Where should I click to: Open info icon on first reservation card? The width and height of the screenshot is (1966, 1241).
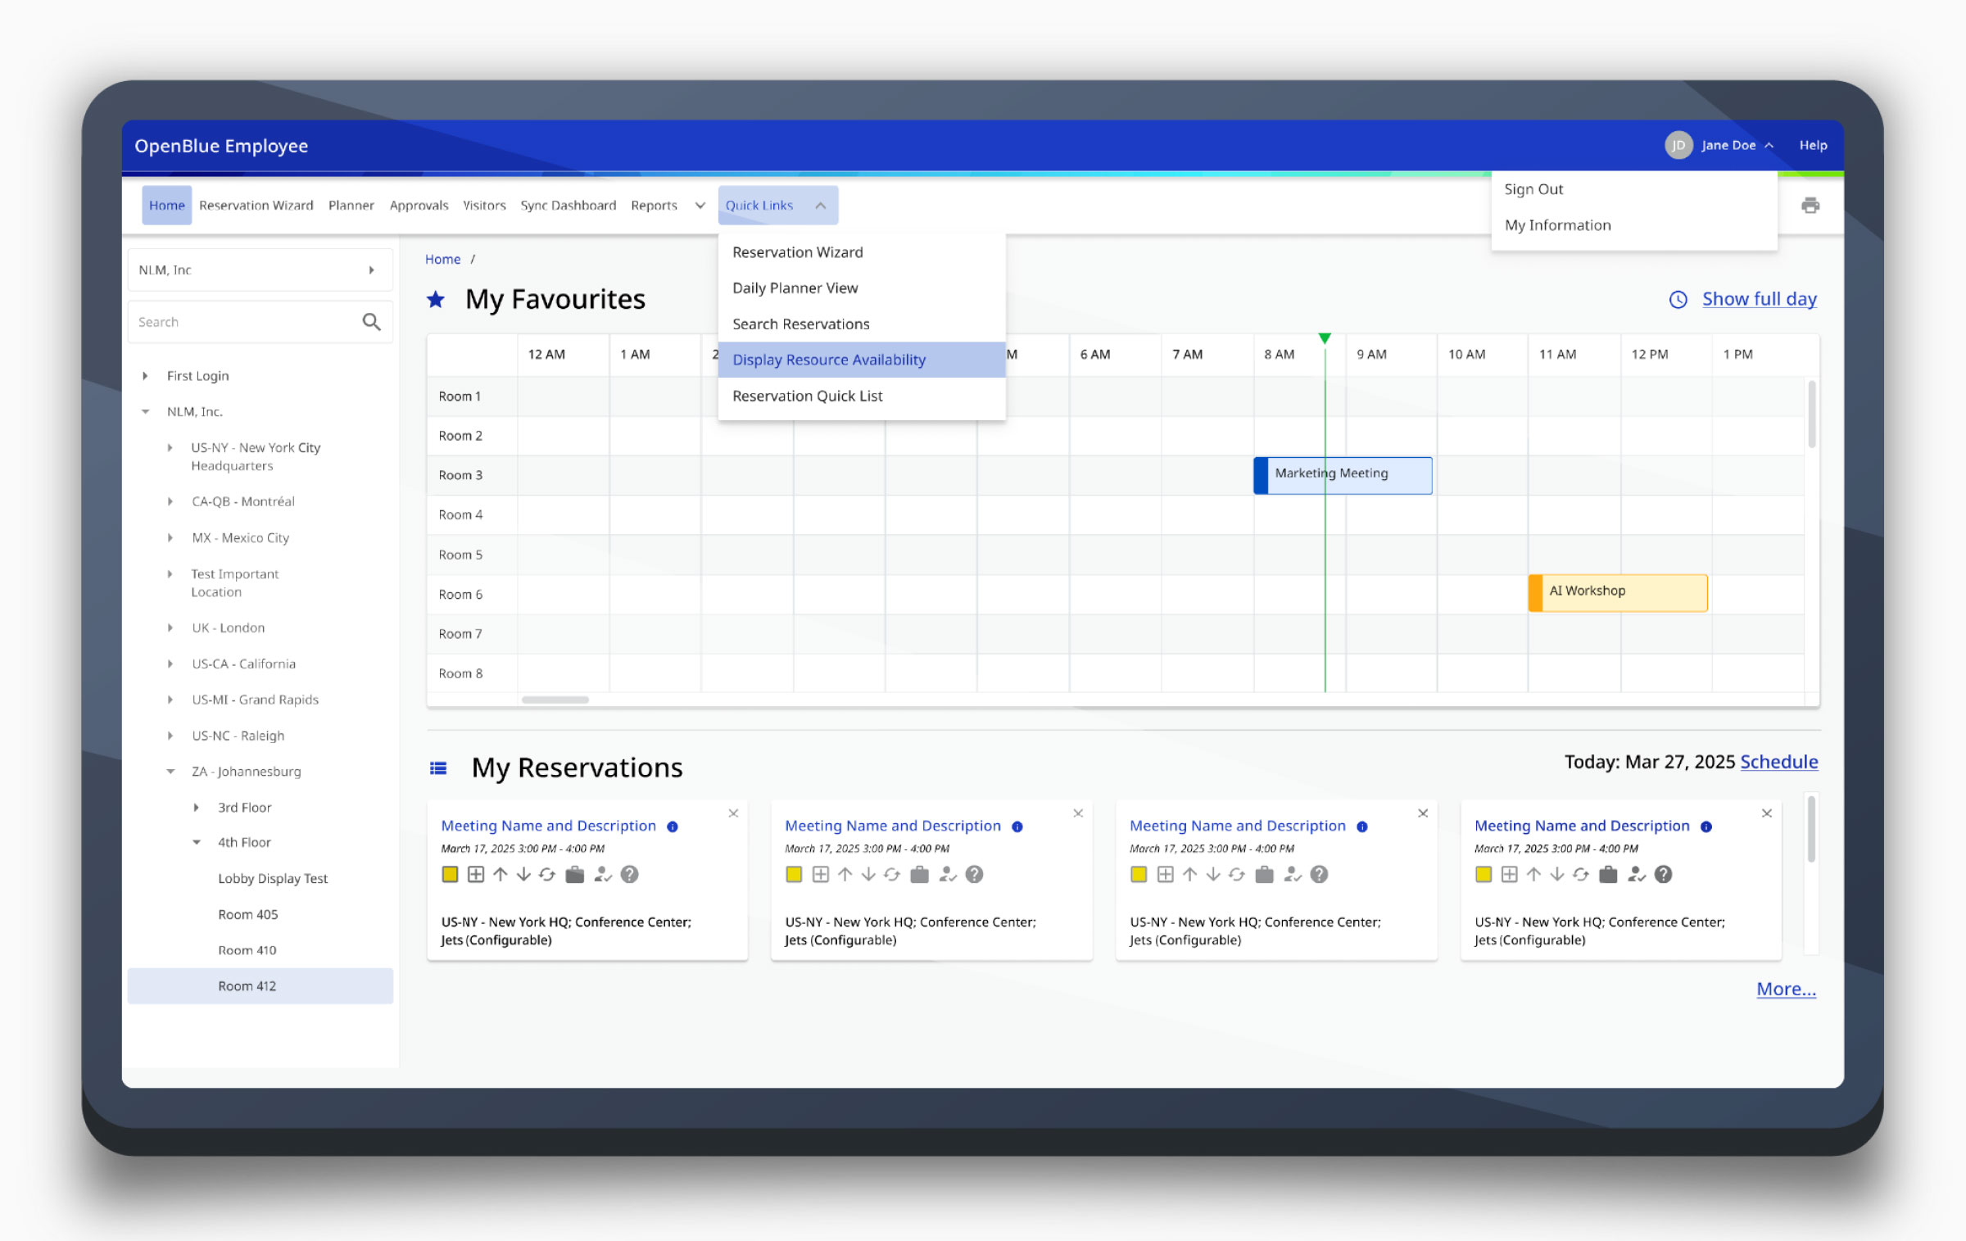tap(673, 827)
